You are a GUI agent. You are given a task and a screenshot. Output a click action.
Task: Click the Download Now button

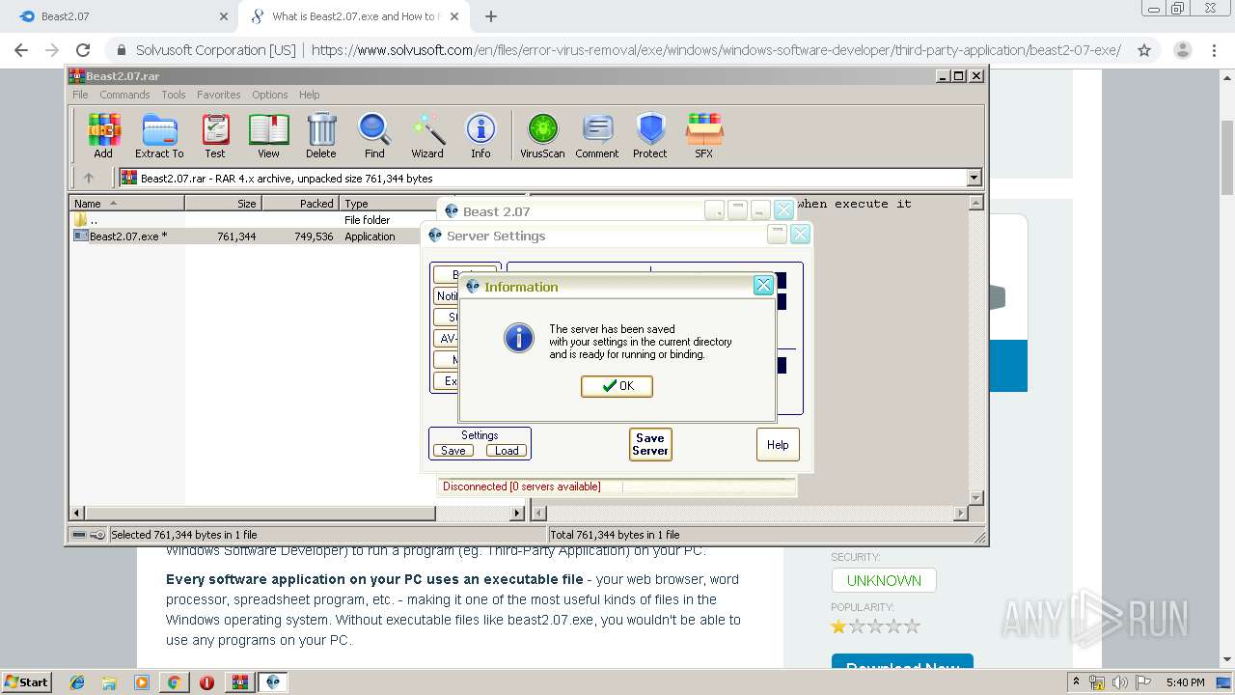tap(902, 662)
